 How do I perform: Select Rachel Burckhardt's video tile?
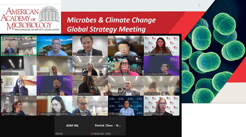[162, 46]
